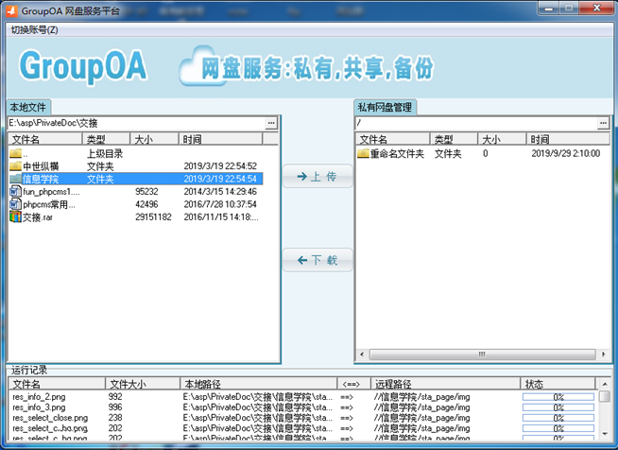Click the GroupOA app icon in title bar
Viewport: 618px width, 450px height.
[10, 9]
